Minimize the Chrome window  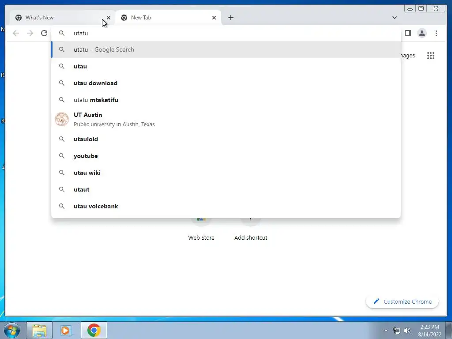[410, 9]
